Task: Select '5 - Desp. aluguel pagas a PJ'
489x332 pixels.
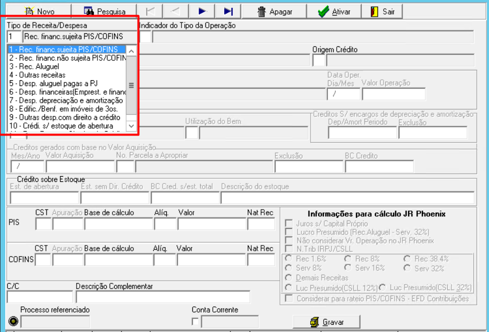Action: point(67,83)
